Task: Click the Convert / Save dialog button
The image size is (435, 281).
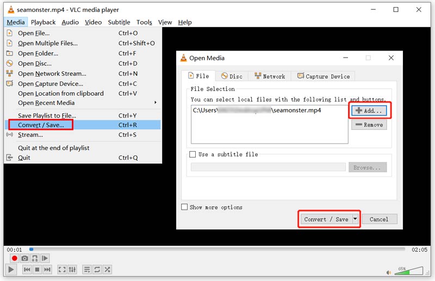Action: (326, 219)
